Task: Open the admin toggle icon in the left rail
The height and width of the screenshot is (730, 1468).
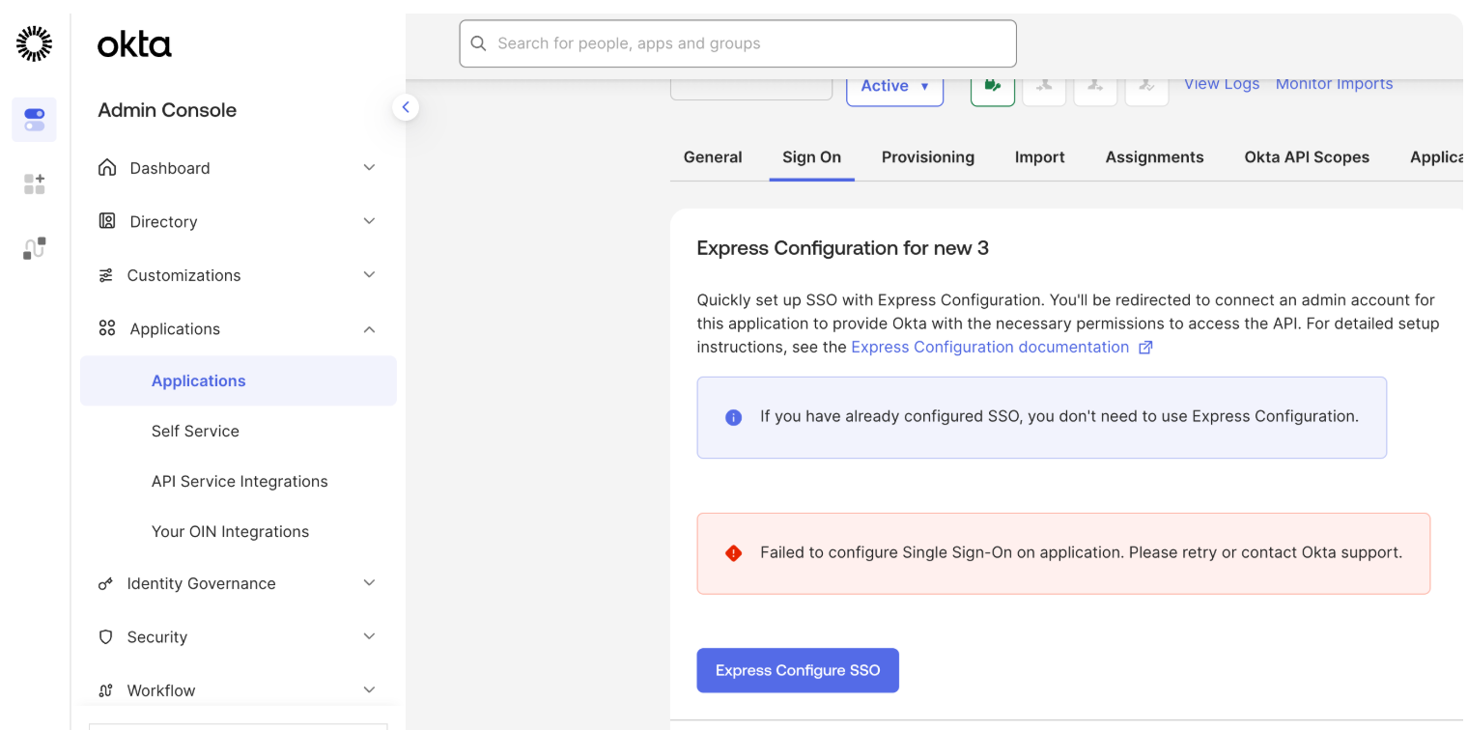Action: [x=34, y=120]
